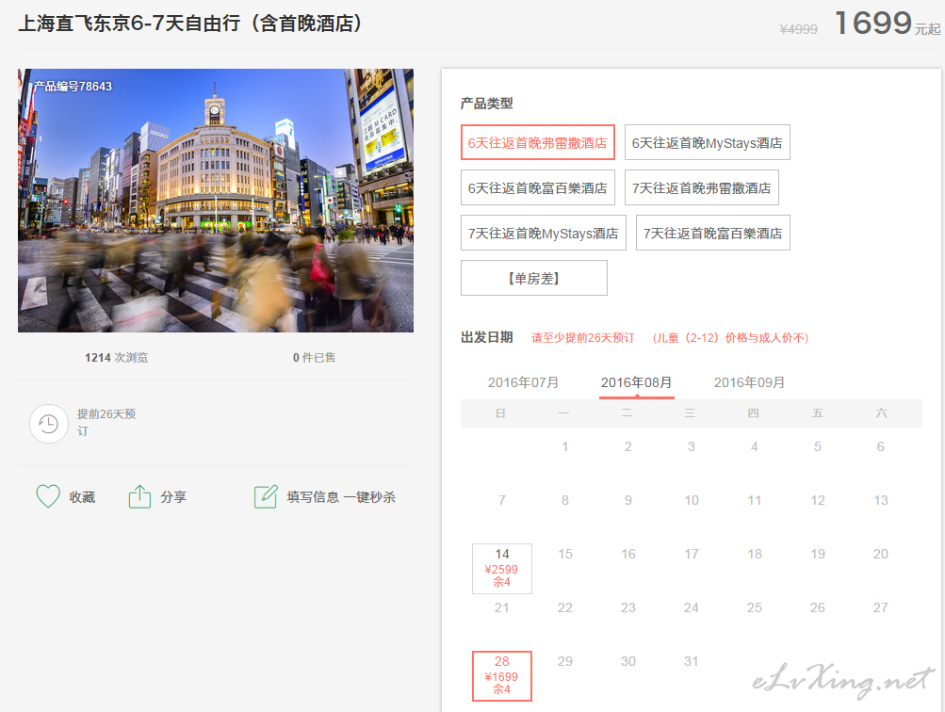Click 收藏 label to favorite

click(x=82, y=497)
